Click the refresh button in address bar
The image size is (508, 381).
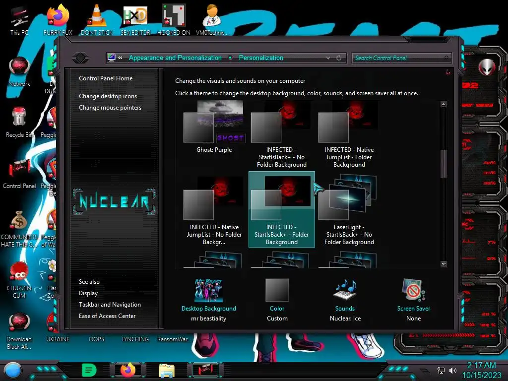tap(339, 58)
